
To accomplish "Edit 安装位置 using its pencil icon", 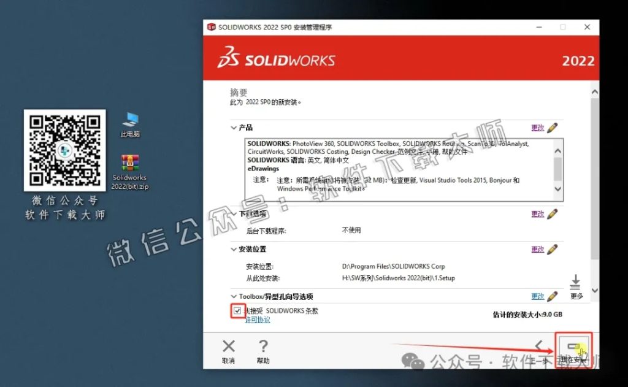I will pos(553,249).
